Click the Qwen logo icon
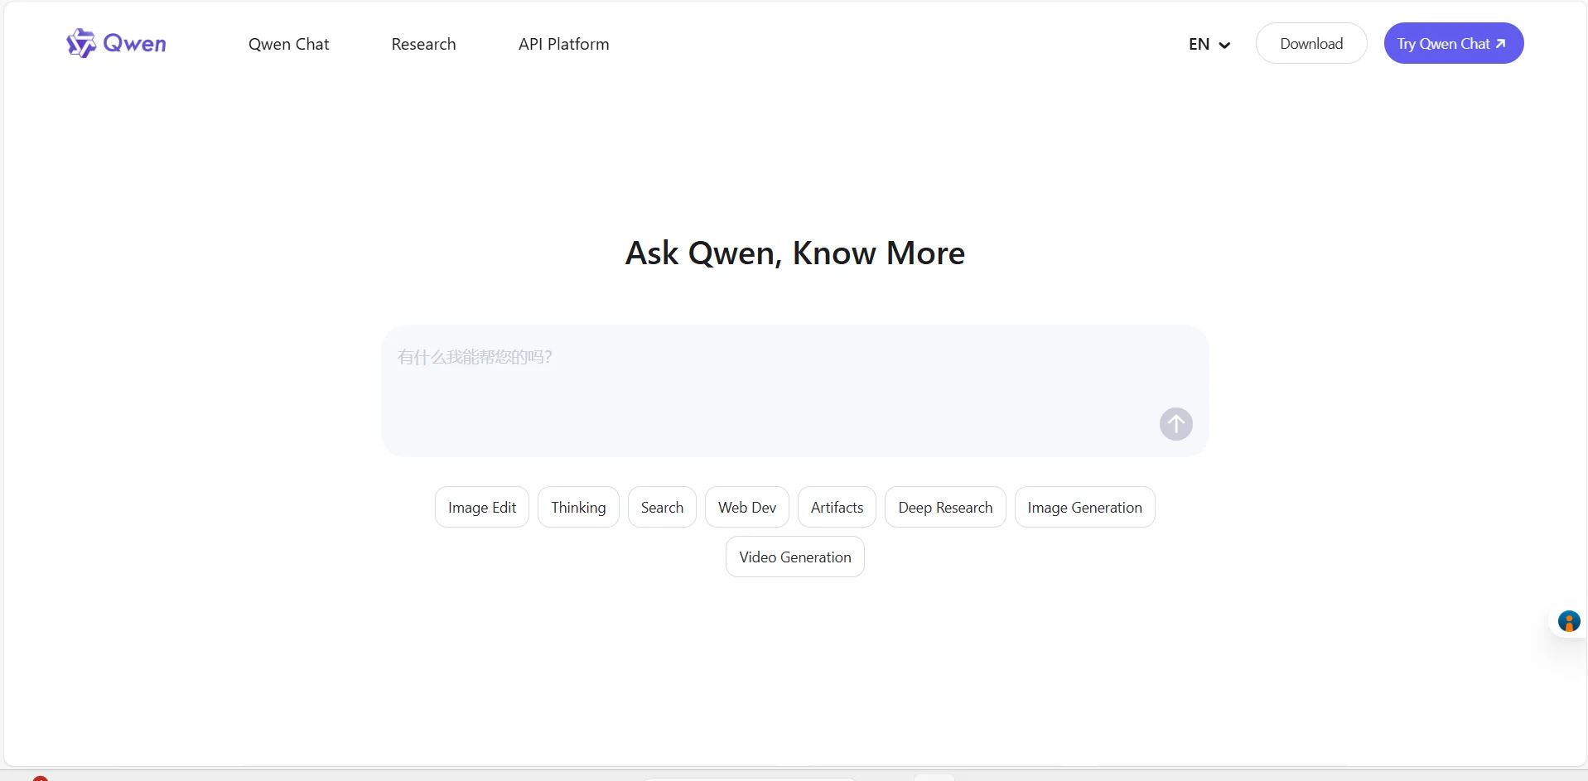This screenshot has width=1588, height=781. (81, 43)
